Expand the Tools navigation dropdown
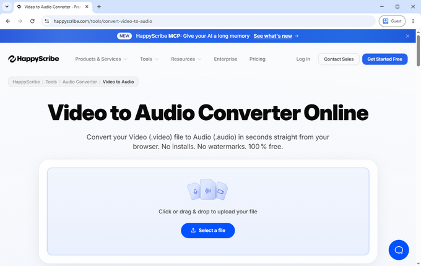The image size is (421, 266). [x=149, y=59]
